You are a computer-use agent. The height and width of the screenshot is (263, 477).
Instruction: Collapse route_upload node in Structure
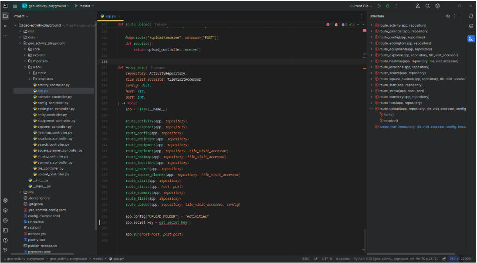tap(372, 109)
